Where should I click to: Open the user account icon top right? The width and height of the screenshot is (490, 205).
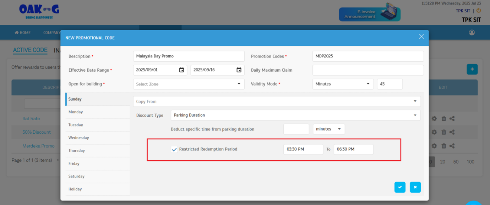pos(472,32)
